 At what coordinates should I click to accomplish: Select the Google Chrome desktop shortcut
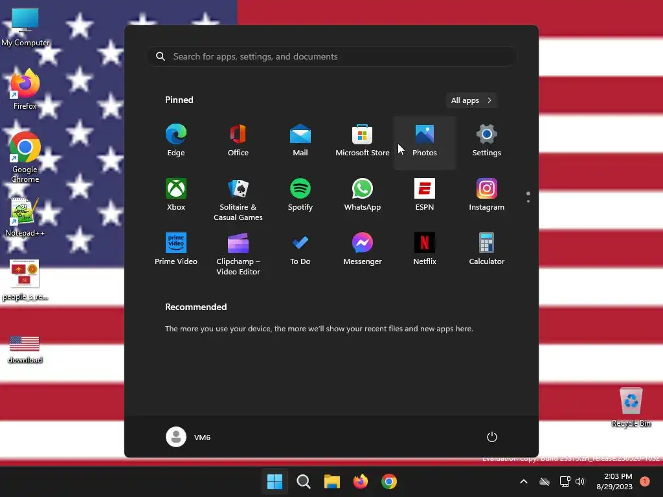click(x=25, y=157)
